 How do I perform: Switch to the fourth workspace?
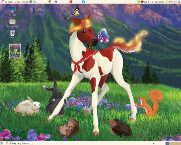click(178, 143)
